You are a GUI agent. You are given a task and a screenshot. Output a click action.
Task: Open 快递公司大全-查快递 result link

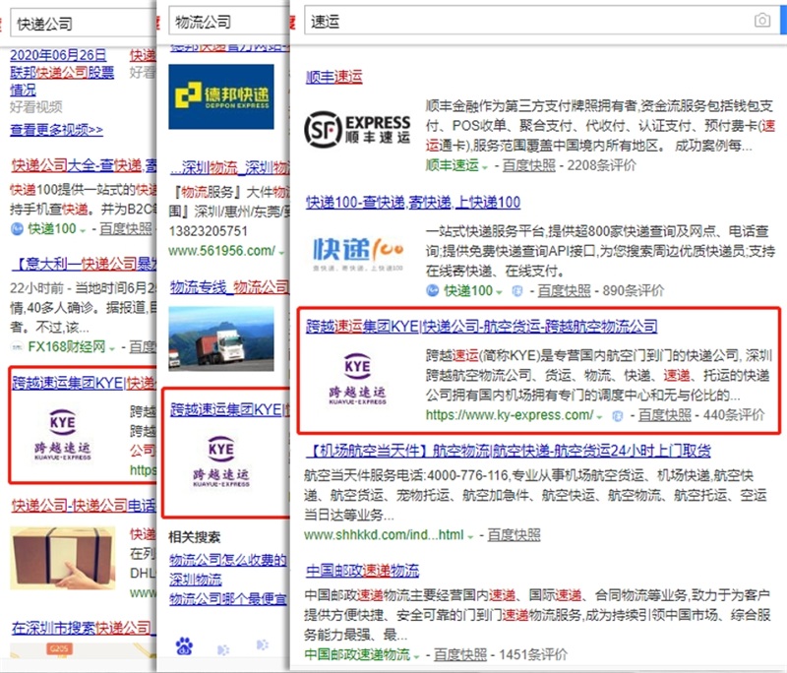pos(84,165)
